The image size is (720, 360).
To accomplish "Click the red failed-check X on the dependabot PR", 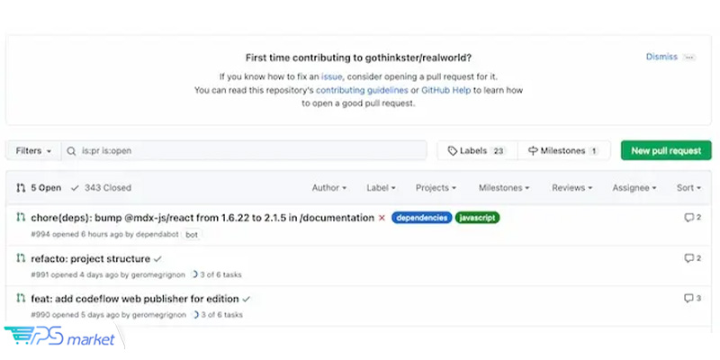I will tap(382, 218).
